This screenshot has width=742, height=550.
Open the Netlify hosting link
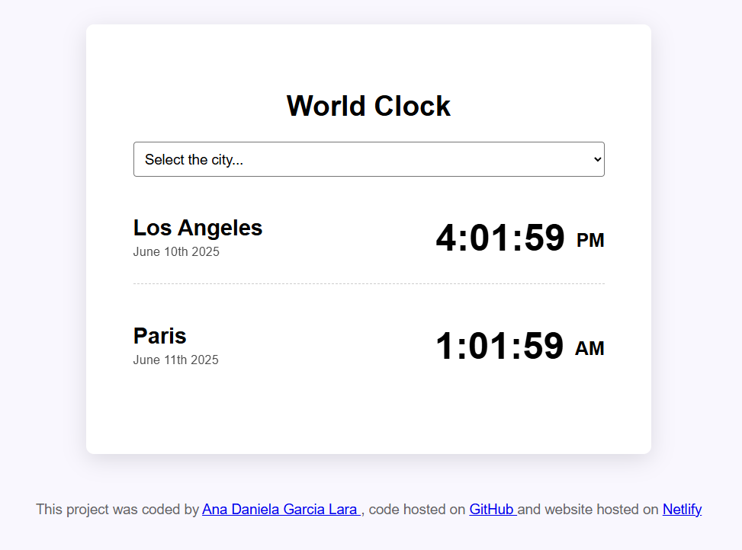[681, 509]
